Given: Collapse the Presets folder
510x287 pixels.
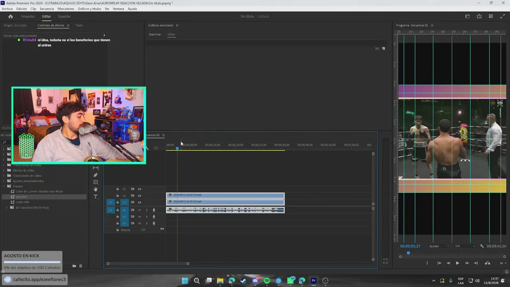Looking at the screenshot, I should [4, 186].
